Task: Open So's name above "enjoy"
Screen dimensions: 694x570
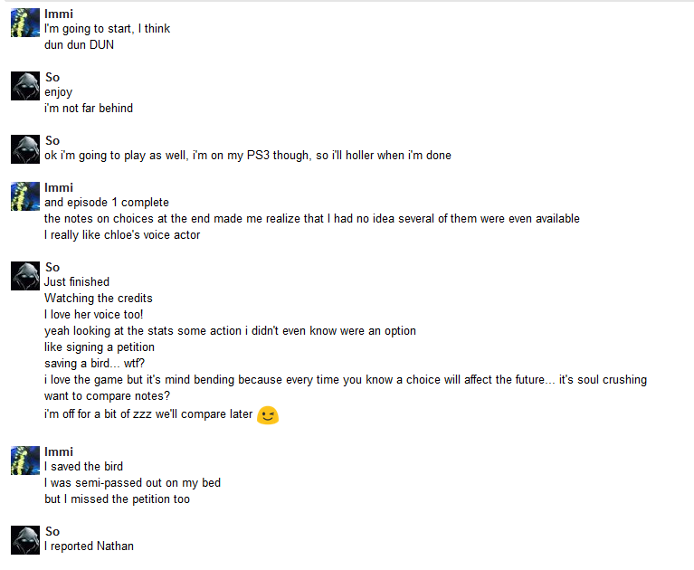Action: coord(52,77)
